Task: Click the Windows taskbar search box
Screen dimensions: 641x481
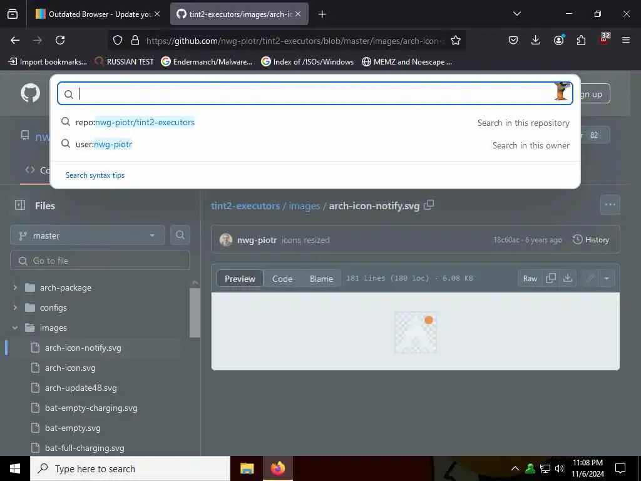Action: point(130,468)
